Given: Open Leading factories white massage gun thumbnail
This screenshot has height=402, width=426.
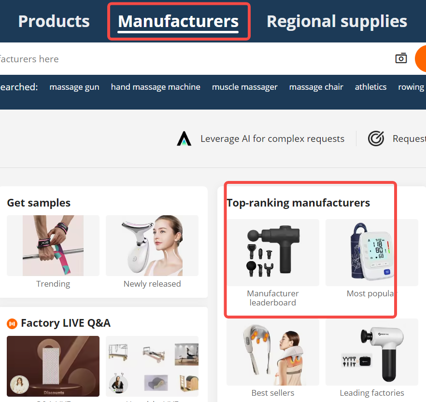Looking at the screenshot, I should (x=372, y=352).
